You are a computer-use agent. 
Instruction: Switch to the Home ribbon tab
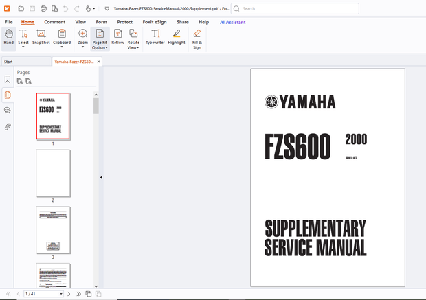tap(27, 22)
